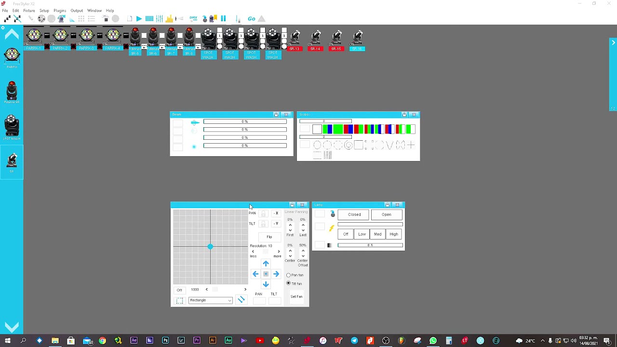Select PARPIX group in left sidebar
Viewport: 617px width, 347px height.
pyautogui.click(x=12, y=57)
